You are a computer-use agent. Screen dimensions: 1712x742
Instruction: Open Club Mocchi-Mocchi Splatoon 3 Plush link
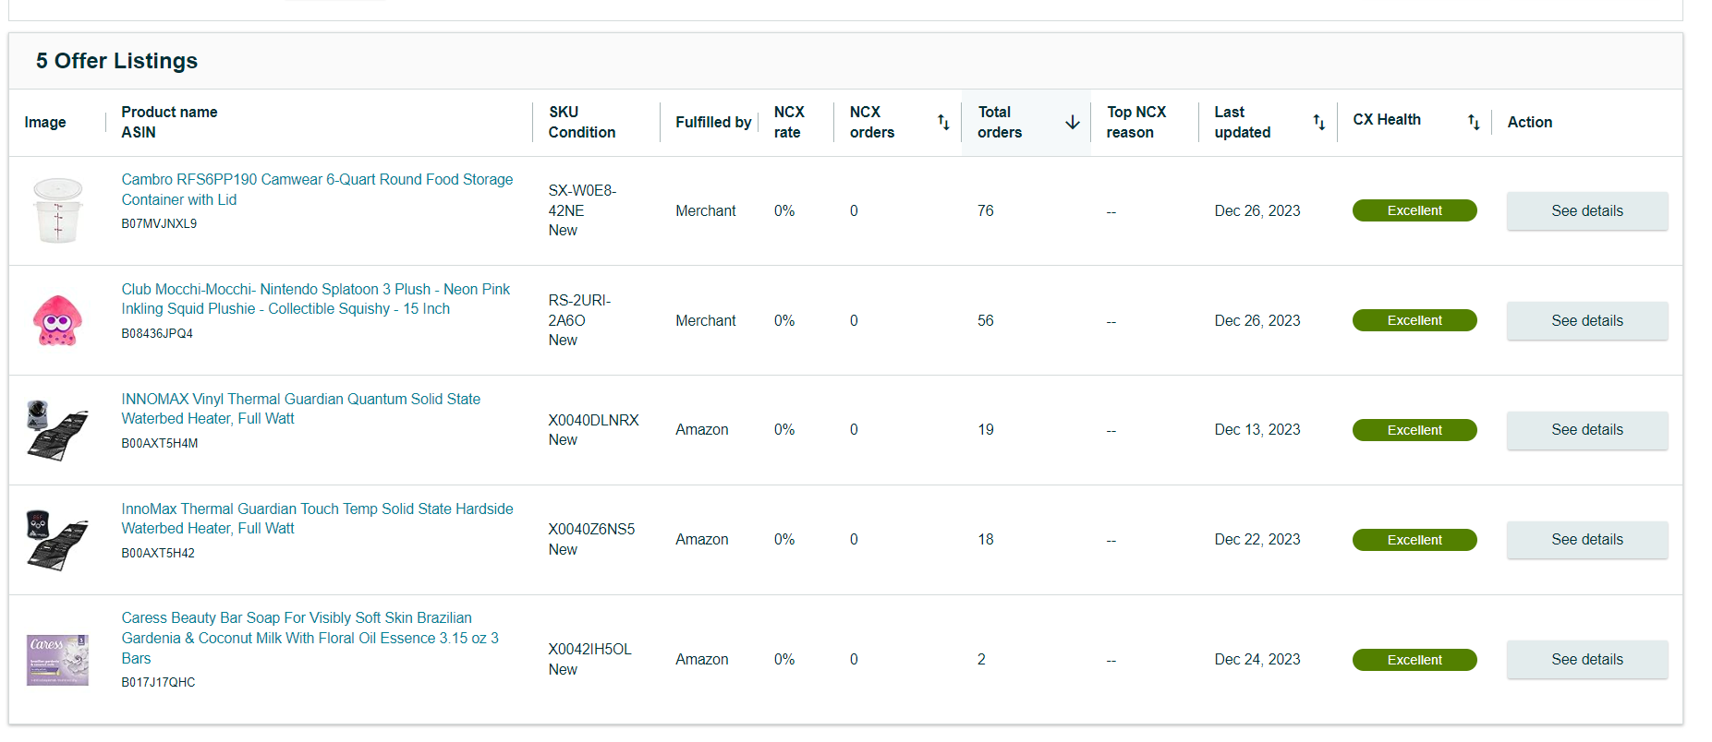coord(315,299)
